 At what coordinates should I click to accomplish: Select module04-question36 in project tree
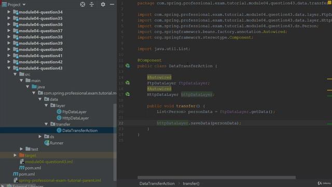coord(40,24)
